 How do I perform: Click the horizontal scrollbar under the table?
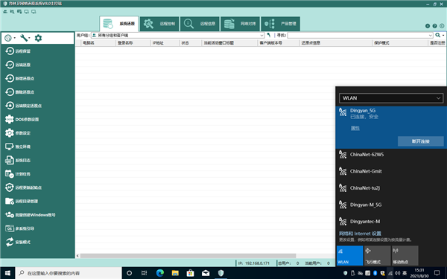coord(188,256)
